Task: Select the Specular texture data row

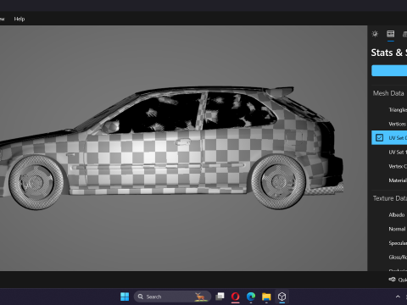Action: [x=389, y=243]
